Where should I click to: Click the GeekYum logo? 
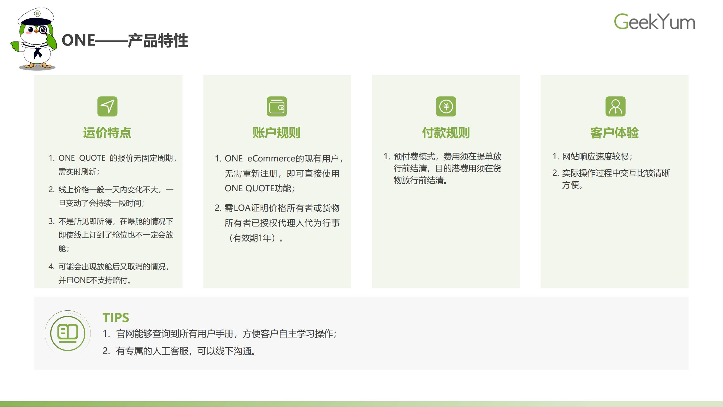click(x=654, y=22)
